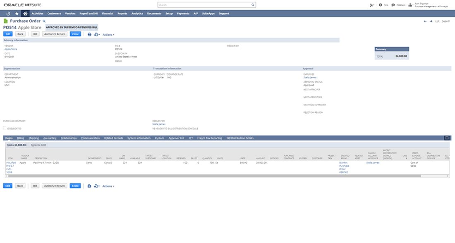
Task: Open the Help question mark icon
Action: pos(380,5)
